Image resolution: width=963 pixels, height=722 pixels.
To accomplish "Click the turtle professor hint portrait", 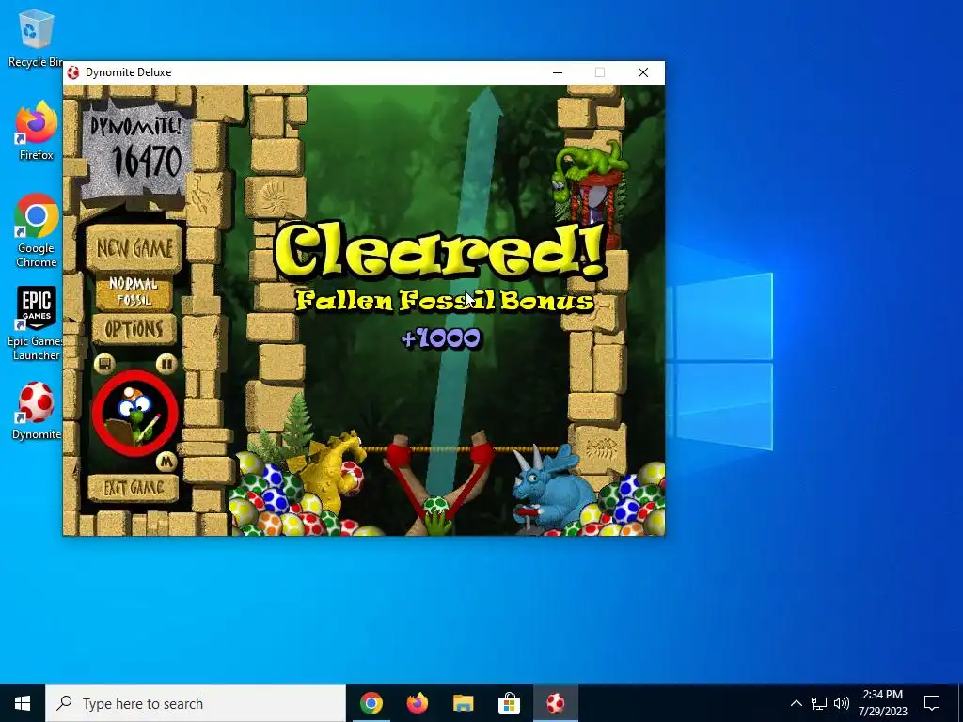I will (x=135, y=414).
